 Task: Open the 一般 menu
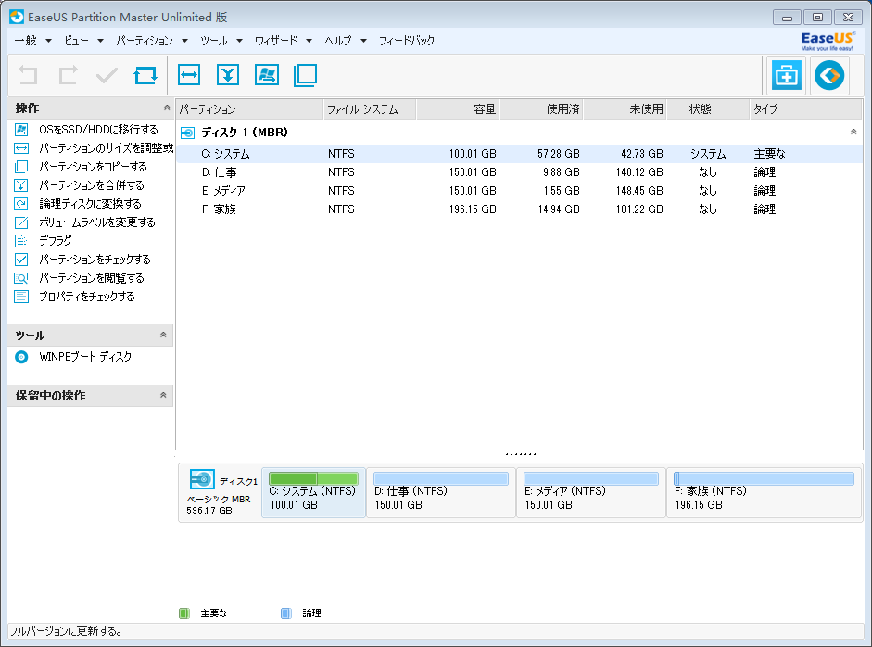(x=26, y=41)
